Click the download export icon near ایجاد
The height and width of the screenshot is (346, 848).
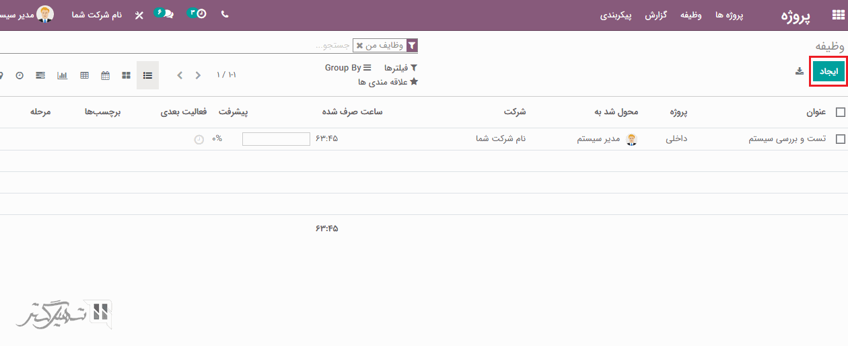coord(800,71)
